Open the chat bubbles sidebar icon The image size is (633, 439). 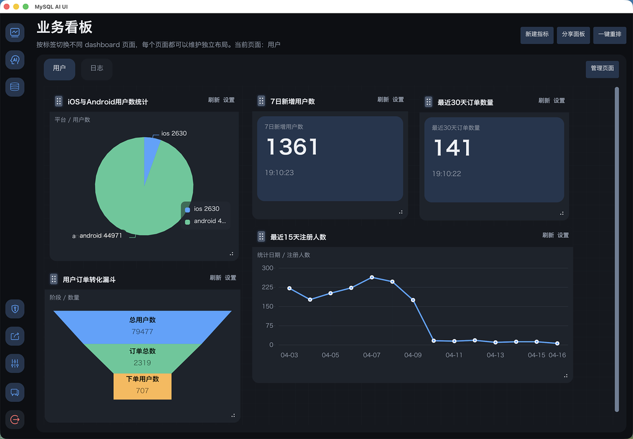15,391
